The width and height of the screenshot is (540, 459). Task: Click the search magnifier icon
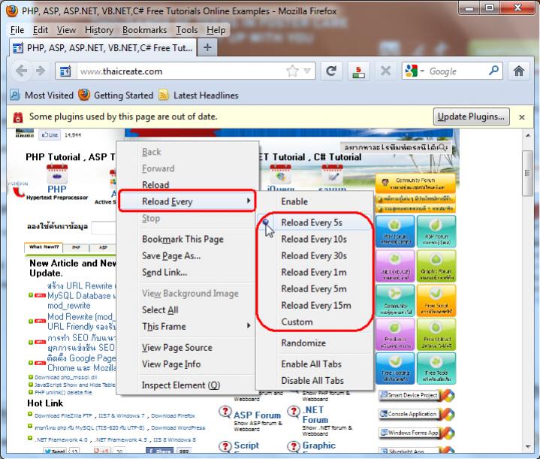(493, 71)
